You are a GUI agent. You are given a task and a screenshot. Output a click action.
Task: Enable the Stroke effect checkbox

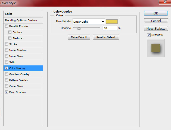(7, 44)
